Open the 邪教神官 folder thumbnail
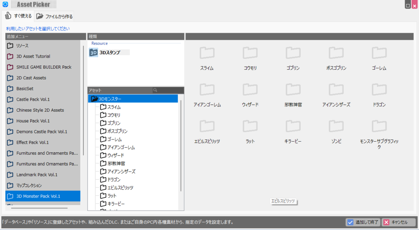 [x=293, y=90]
